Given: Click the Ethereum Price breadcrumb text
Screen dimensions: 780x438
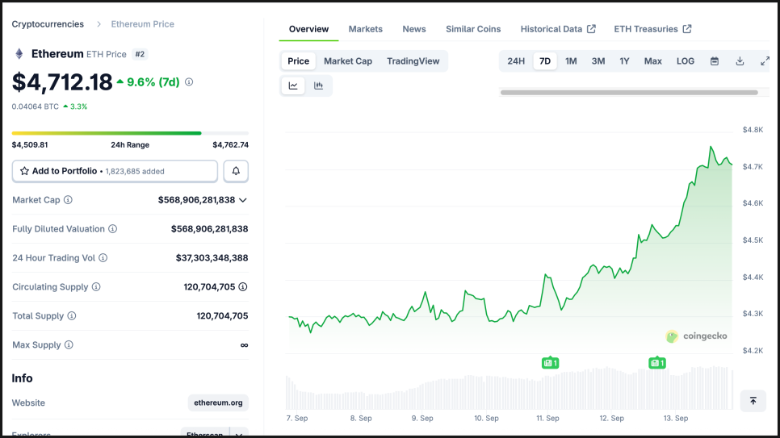Looking at the screenshot, I should [142, 24].
